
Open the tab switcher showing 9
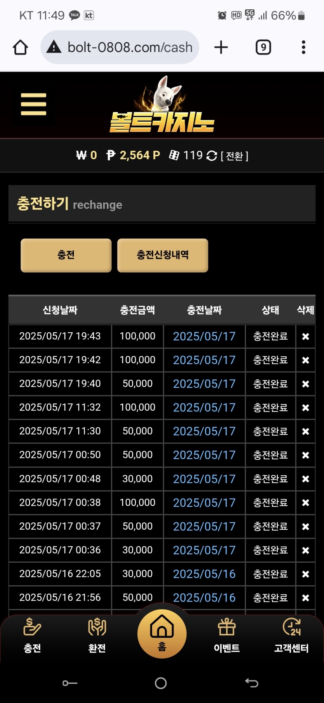[263, 47]
